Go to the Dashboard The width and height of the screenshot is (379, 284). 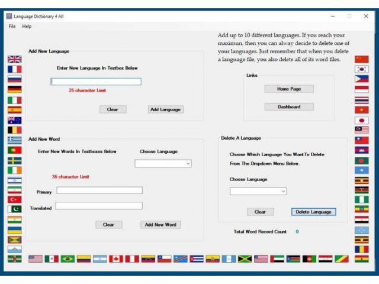coord(289,107)
